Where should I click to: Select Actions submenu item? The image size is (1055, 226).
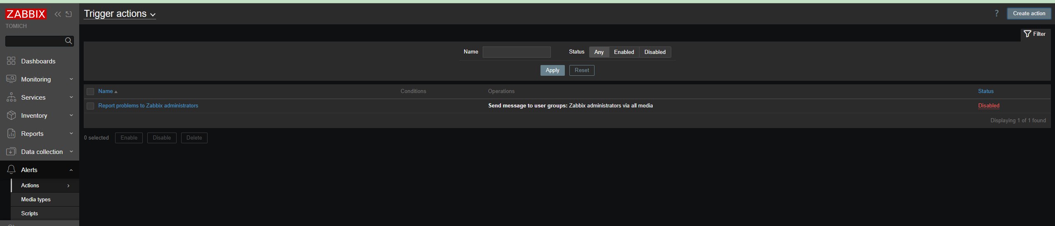pyautogui.click(x=45, y=186)
